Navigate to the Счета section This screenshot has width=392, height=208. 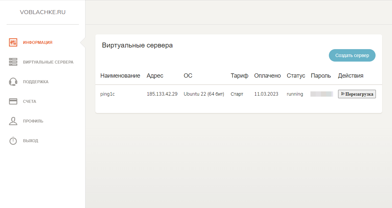[31, 101]
